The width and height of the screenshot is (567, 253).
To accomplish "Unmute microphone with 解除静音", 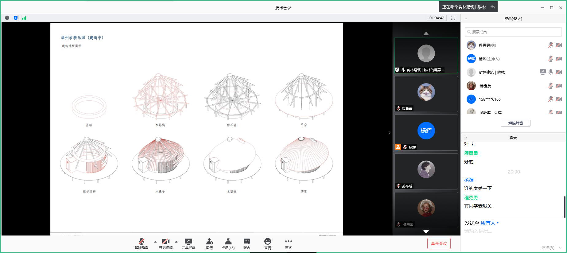I will [142, 243].
